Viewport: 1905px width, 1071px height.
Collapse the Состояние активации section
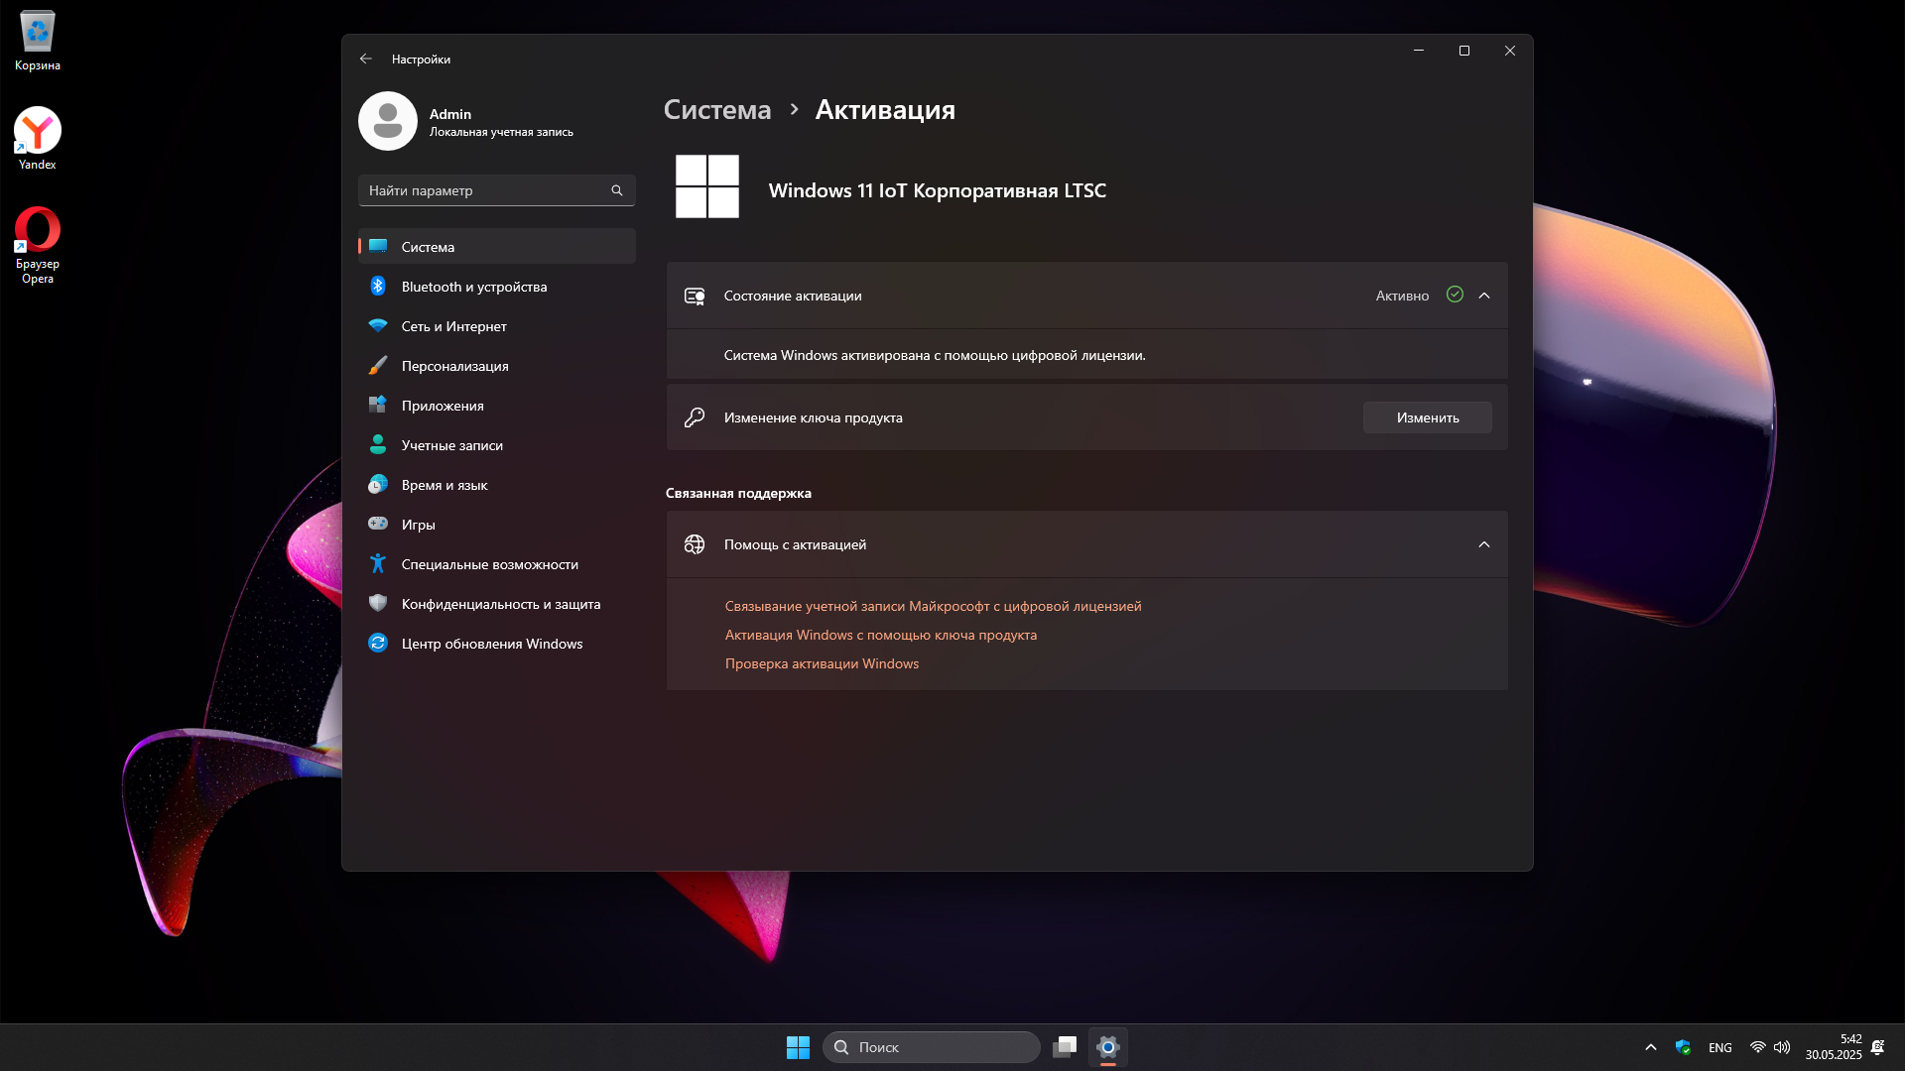pos(1484,296)
